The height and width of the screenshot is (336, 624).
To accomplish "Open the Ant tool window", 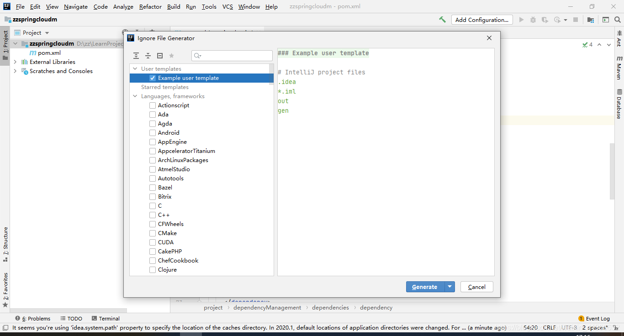I will [x=619, y=38].
